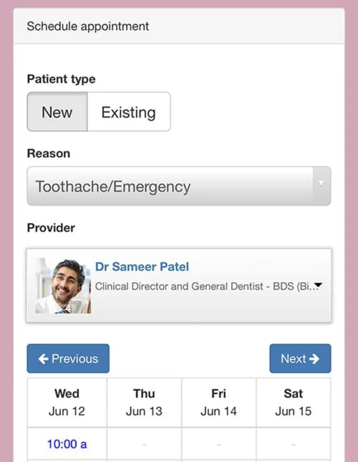The image size is (358, 462).
Task: Click the right arrow icon on Next
Action: coord(315,359)
